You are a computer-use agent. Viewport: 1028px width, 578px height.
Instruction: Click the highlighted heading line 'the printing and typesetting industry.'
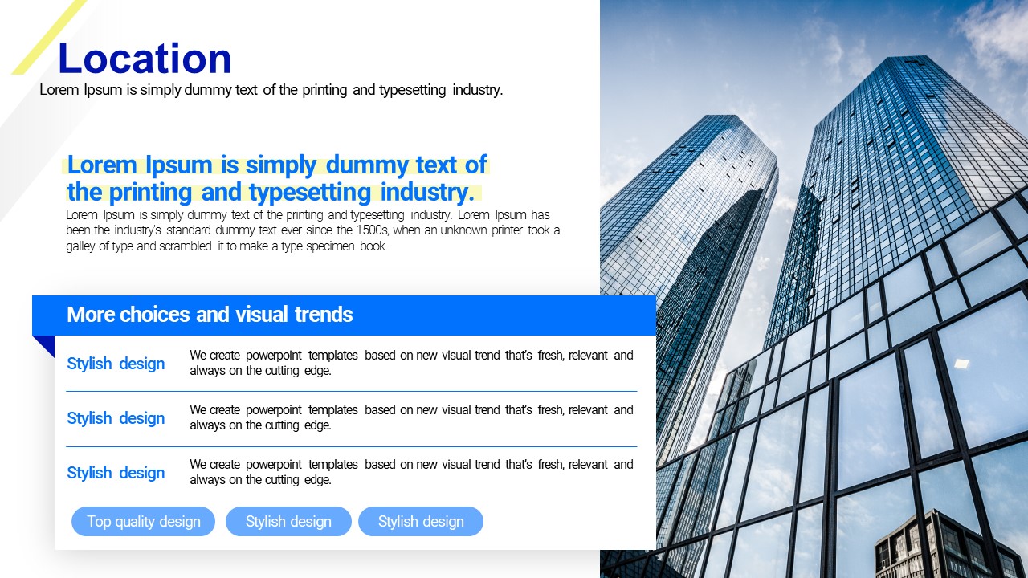click(x=271, y=192)
